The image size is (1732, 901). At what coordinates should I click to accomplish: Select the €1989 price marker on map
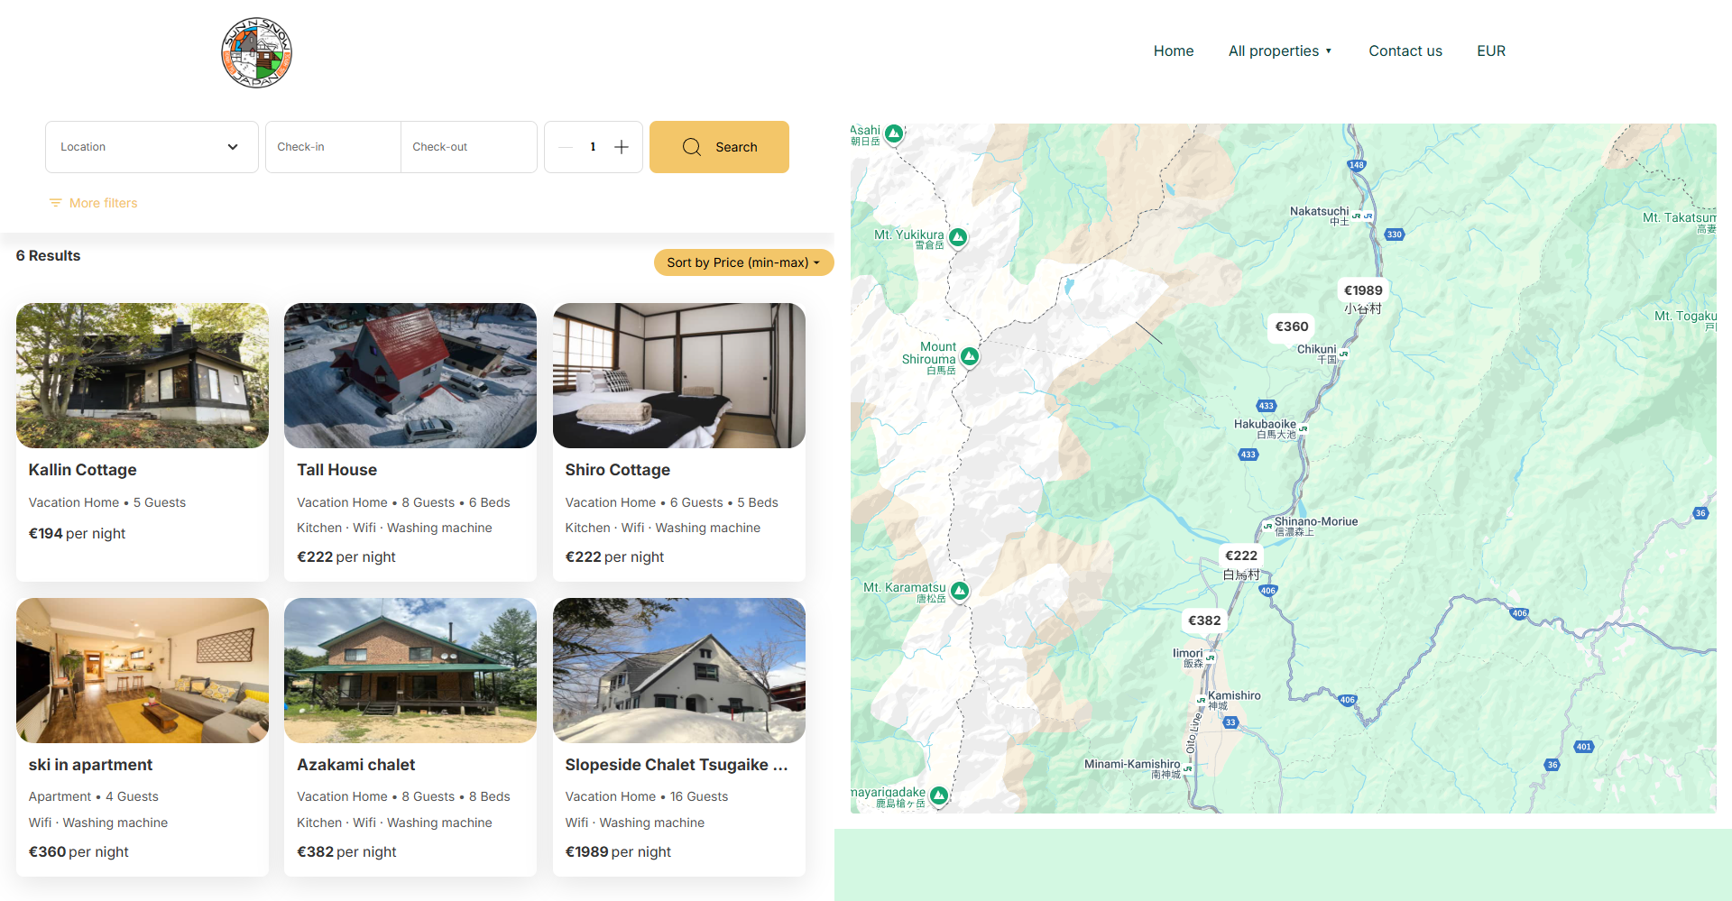pos(1362,290)
